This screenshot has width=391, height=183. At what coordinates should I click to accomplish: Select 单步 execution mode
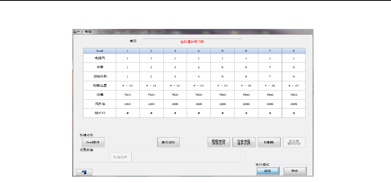point(295,171)
